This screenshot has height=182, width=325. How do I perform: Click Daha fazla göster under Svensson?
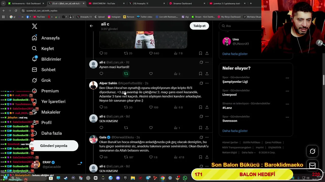coord(235,131)
